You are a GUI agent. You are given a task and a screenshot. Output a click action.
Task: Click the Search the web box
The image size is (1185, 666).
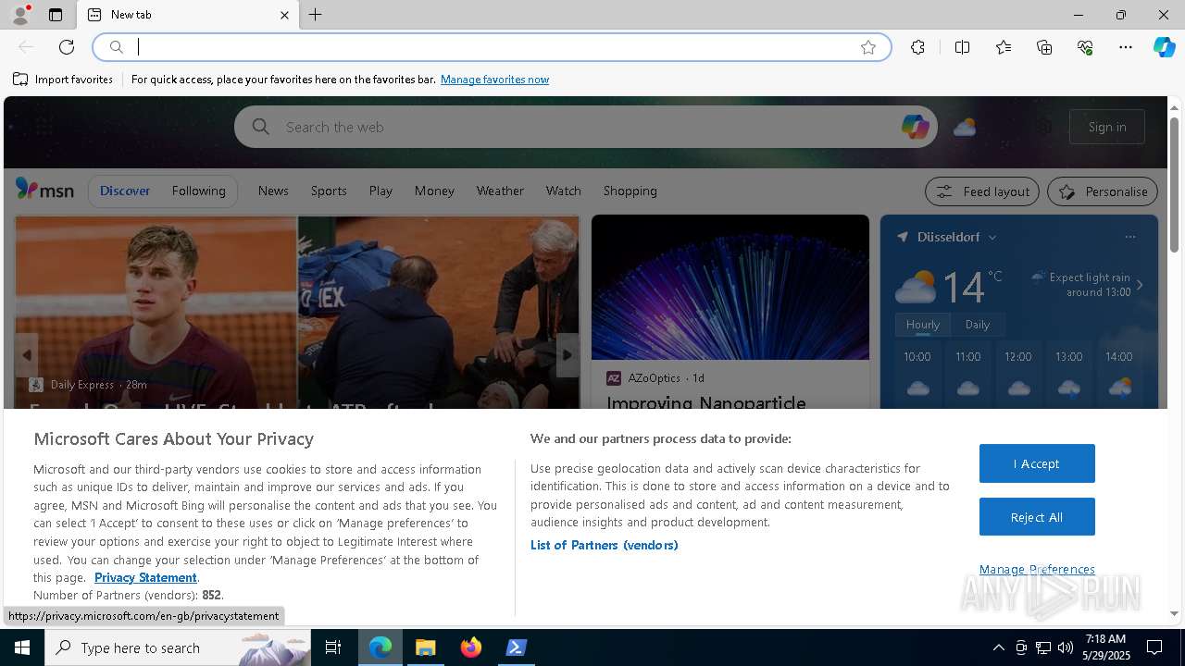tap(585, 127)
